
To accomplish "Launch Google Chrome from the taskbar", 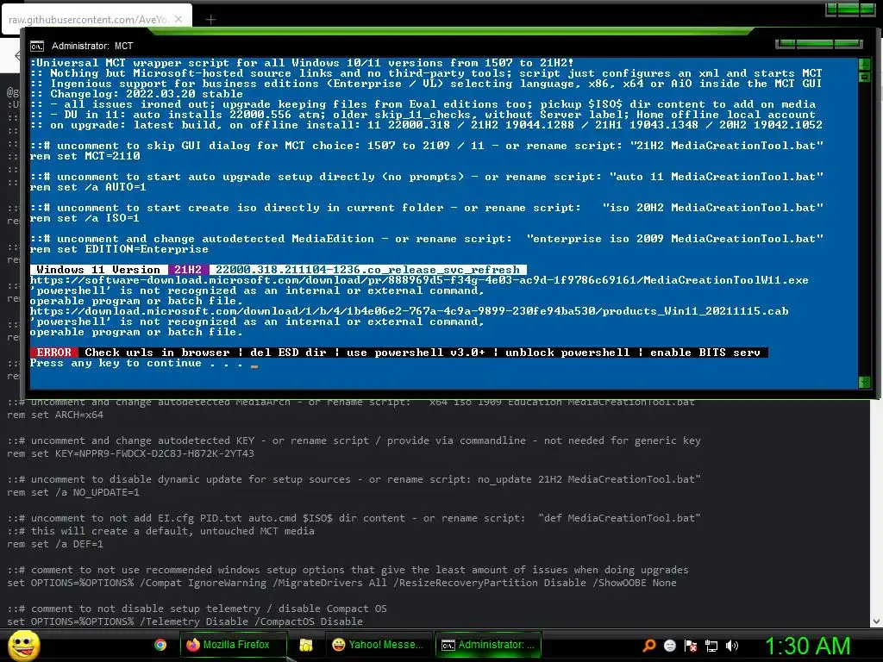I will (x=160, y=645).
